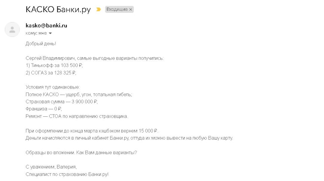Click the Тинькофф за 103 500 ₽ line

click(54, 65)
